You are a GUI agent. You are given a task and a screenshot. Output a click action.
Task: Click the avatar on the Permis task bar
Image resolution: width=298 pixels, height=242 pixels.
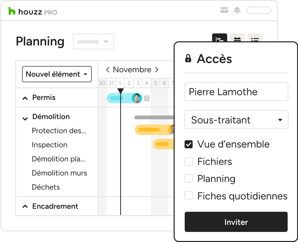[137, 98]
